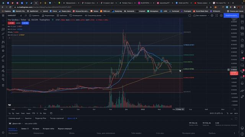245x137 pixels.
Task: Open the watchlist icon in right sidebar
Action: (242, 16)
